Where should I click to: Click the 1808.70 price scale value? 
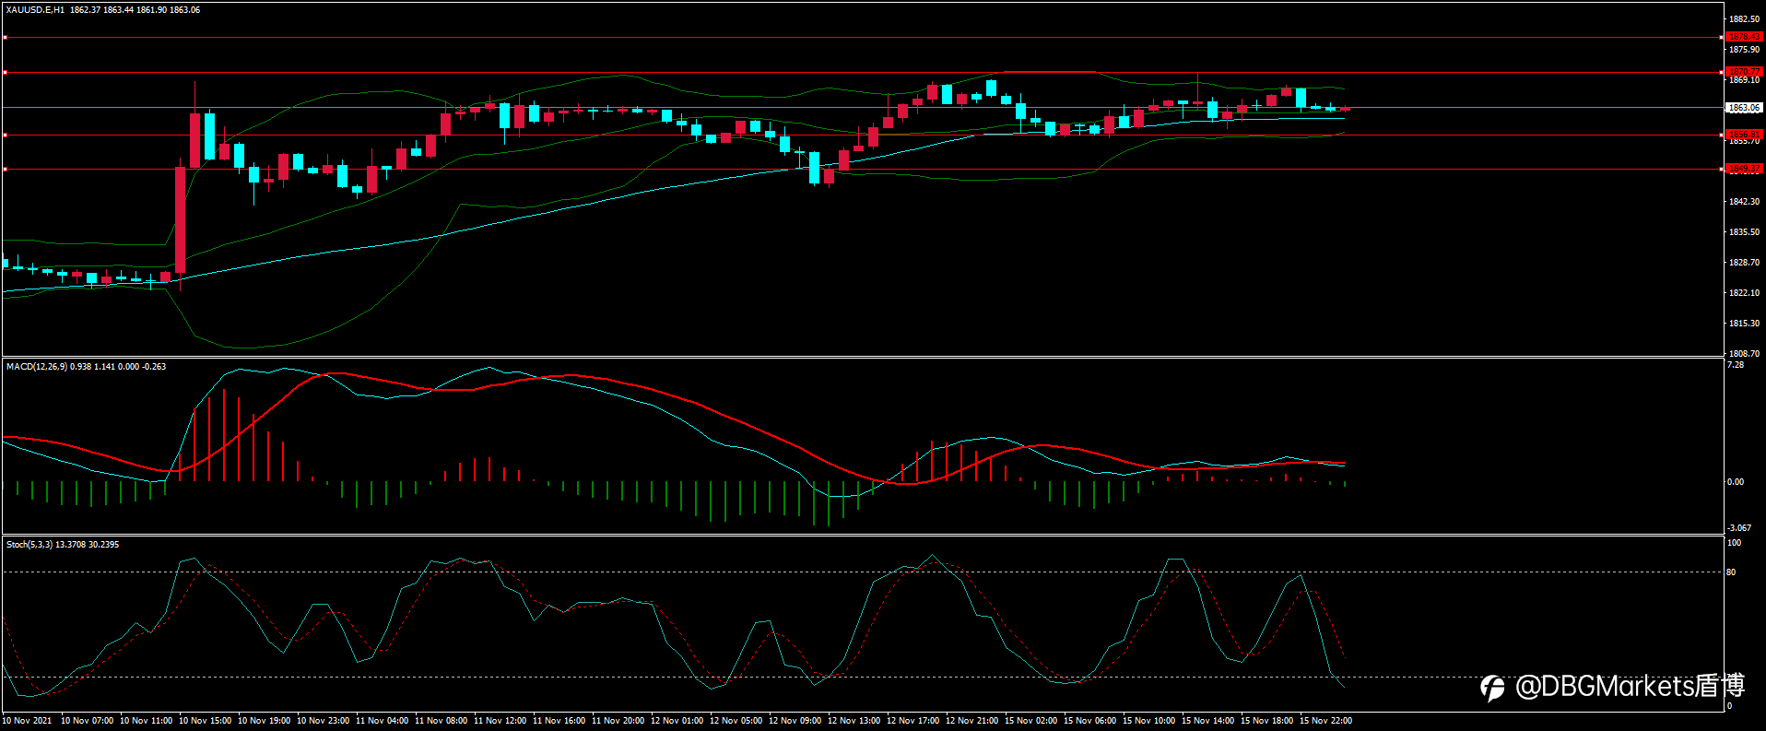1744,354
